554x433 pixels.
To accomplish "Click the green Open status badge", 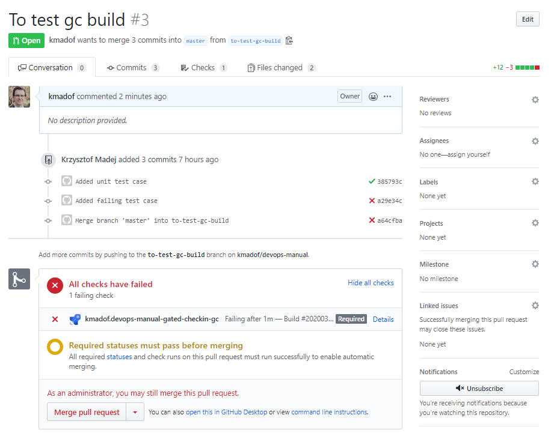I will 26,41.
